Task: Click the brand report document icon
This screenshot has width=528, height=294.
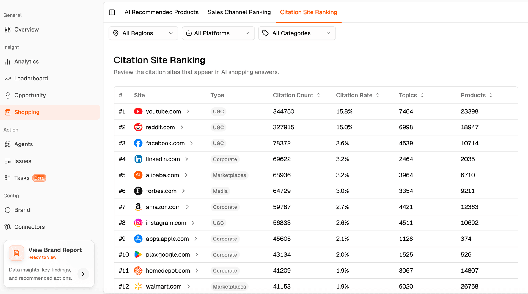Action: pyautogui.click(x=16, y=253)
